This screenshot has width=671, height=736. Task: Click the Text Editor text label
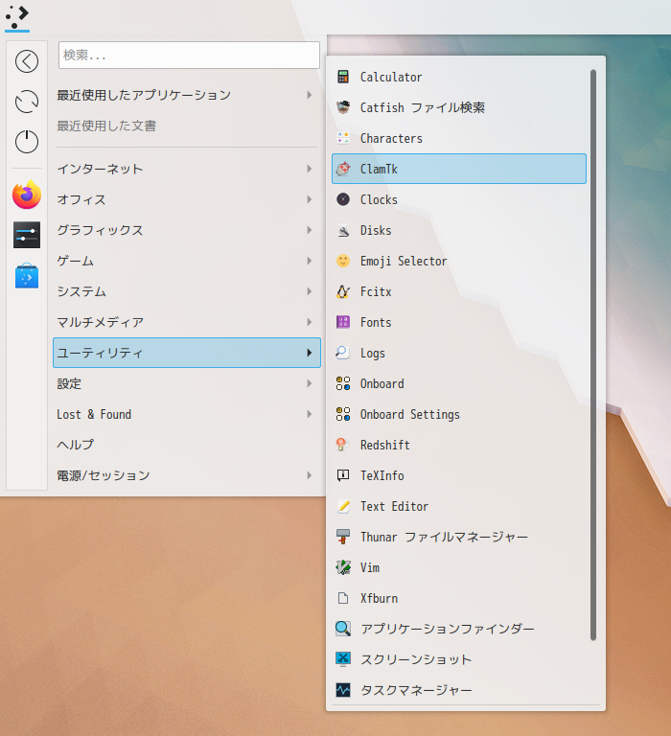(x=394, y=506)
